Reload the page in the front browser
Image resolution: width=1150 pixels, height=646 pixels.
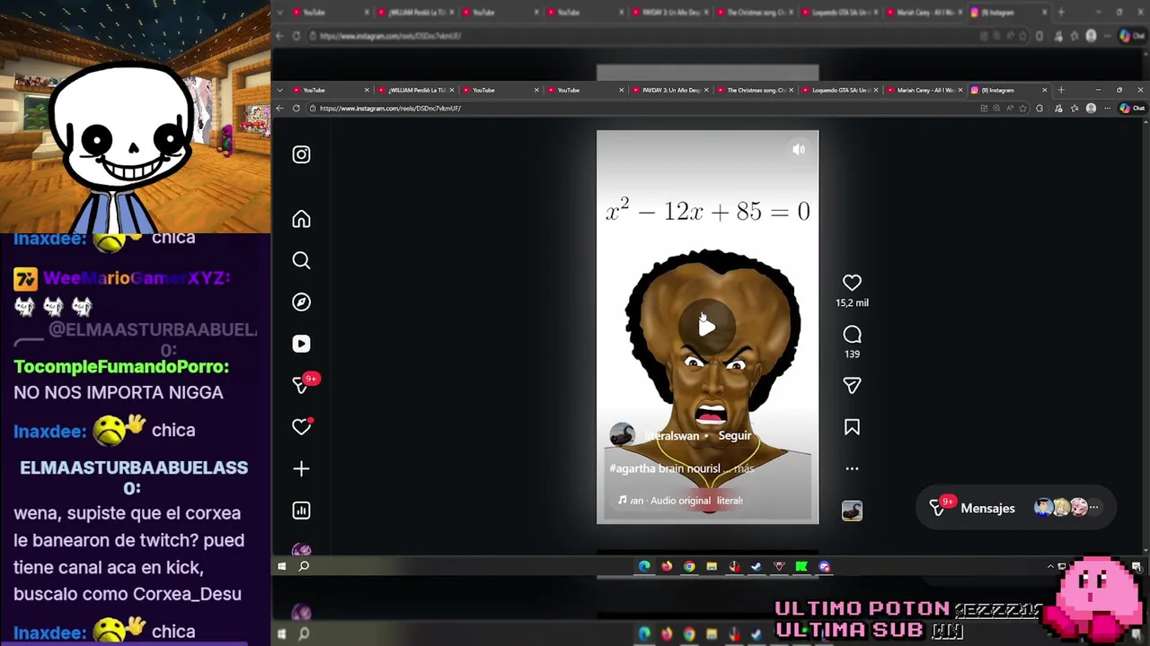(x=296, y=108)
